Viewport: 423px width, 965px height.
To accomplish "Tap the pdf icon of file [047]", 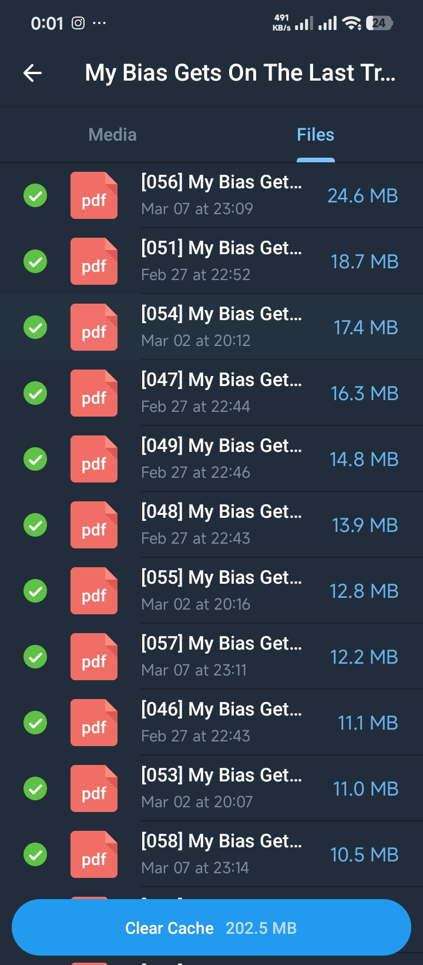I will point(94,393).
